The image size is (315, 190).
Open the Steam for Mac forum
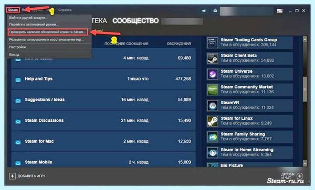point(39,141)
